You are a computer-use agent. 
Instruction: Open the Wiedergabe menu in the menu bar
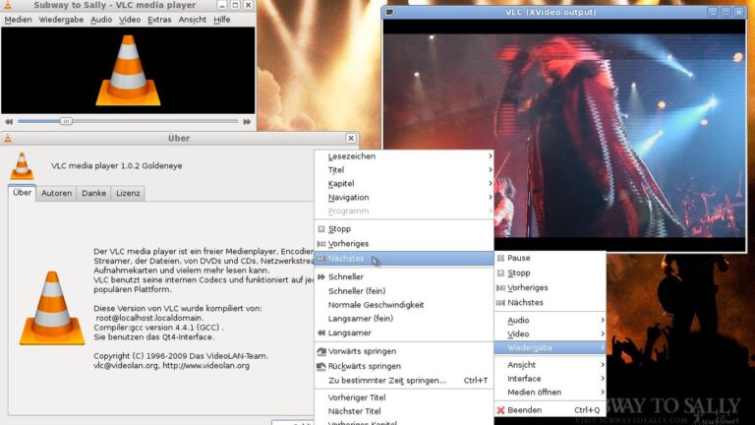click(61, 20)
